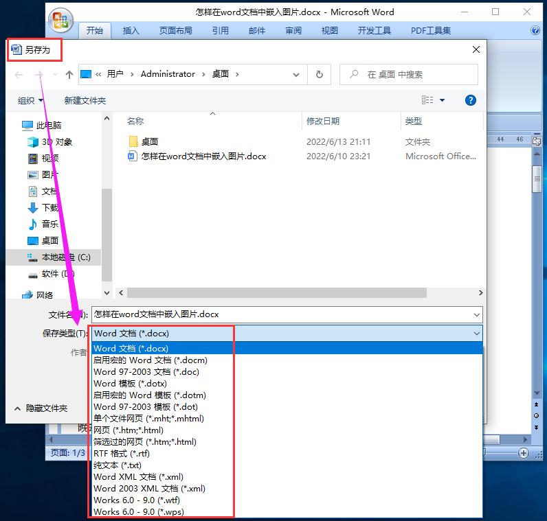547x521 pixels.
Task: Click Word ruler toggle icon at scrollbar top
Action: coord(536,141)
